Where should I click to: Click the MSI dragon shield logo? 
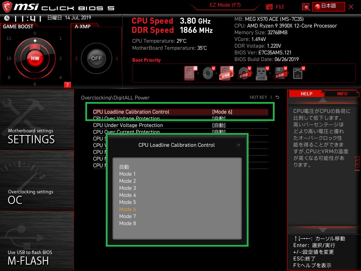click(x=7, y=7)
